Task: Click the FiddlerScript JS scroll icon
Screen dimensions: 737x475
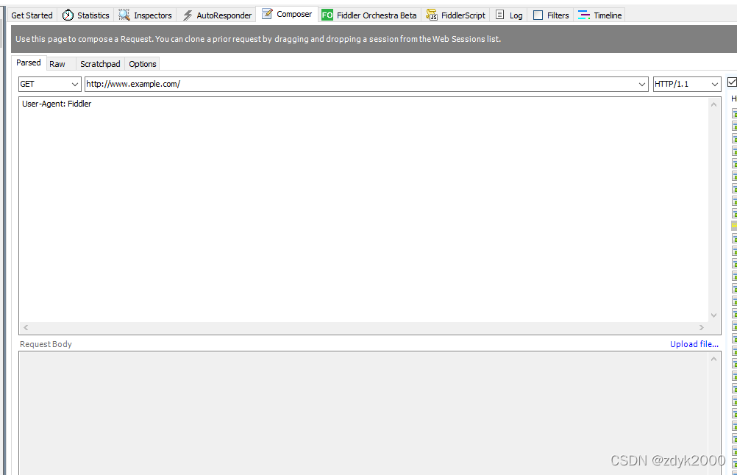Action: click(x=432, y=15)
